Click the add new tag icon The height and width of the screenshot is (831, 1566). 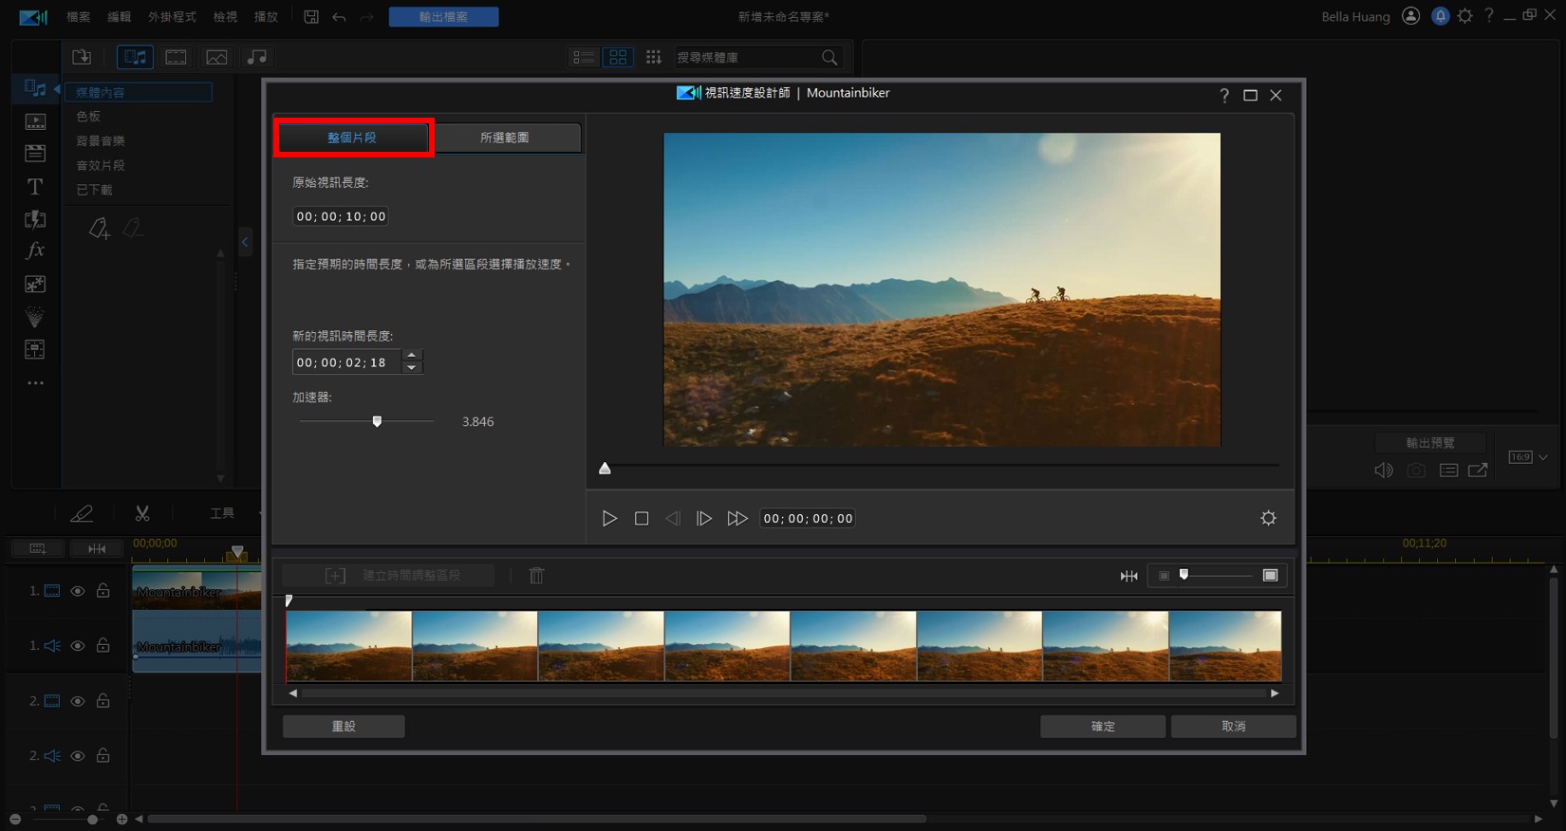tap(99, 229)
